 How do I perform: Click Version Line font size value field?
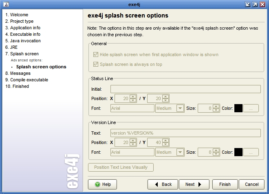[x=205, y=152]
